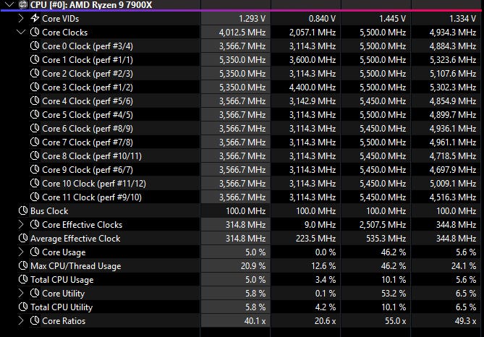Expand the Core Usage group
This screenshot has width=484, height=337.
click(x=21, y=252)
